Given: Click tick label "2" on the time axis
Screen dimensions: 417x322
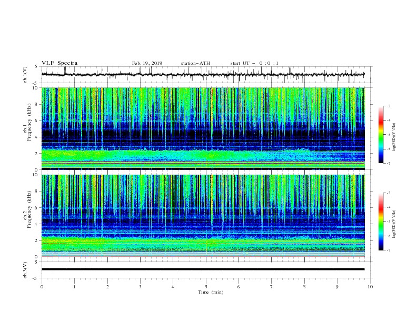Looking at the screenshot, I should point(107,287).
